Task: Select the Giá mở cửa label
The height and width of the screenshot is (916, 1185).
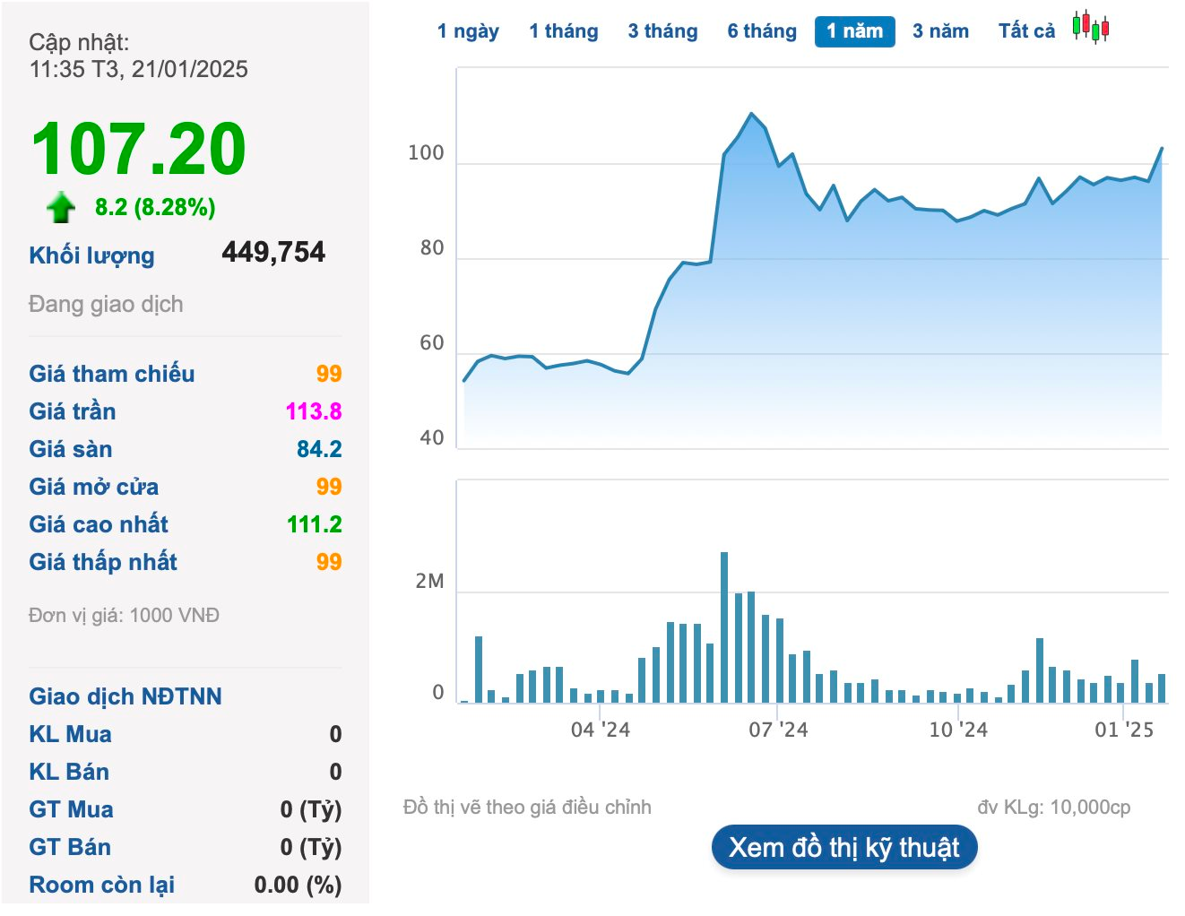Action: coord(93,487)
